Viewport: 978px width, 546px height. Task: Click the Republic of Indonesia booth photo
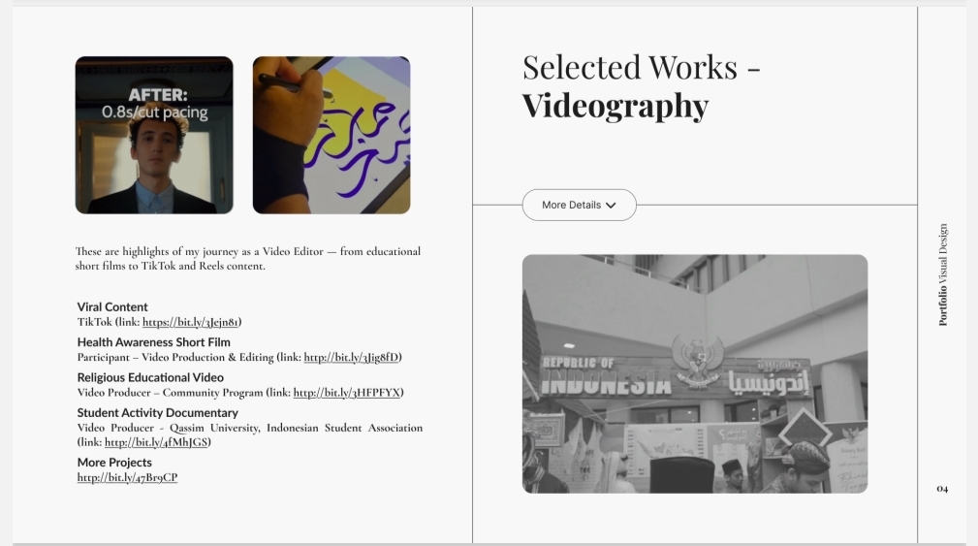(695, 373)
